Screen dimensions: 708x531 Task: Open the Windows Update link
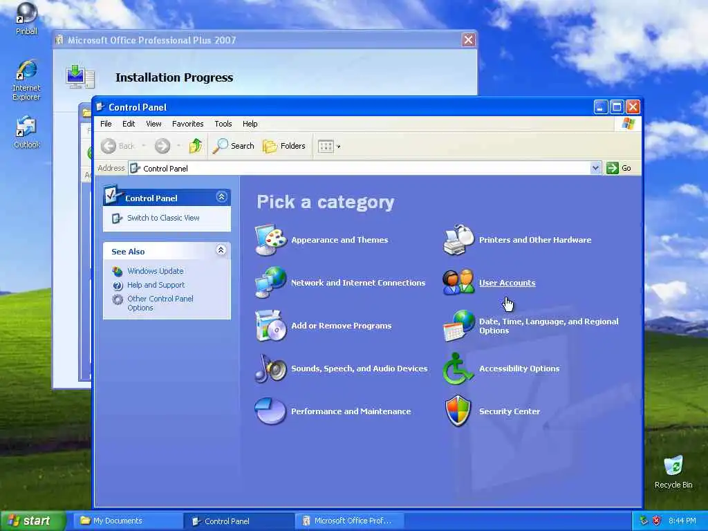coord(156,271)
